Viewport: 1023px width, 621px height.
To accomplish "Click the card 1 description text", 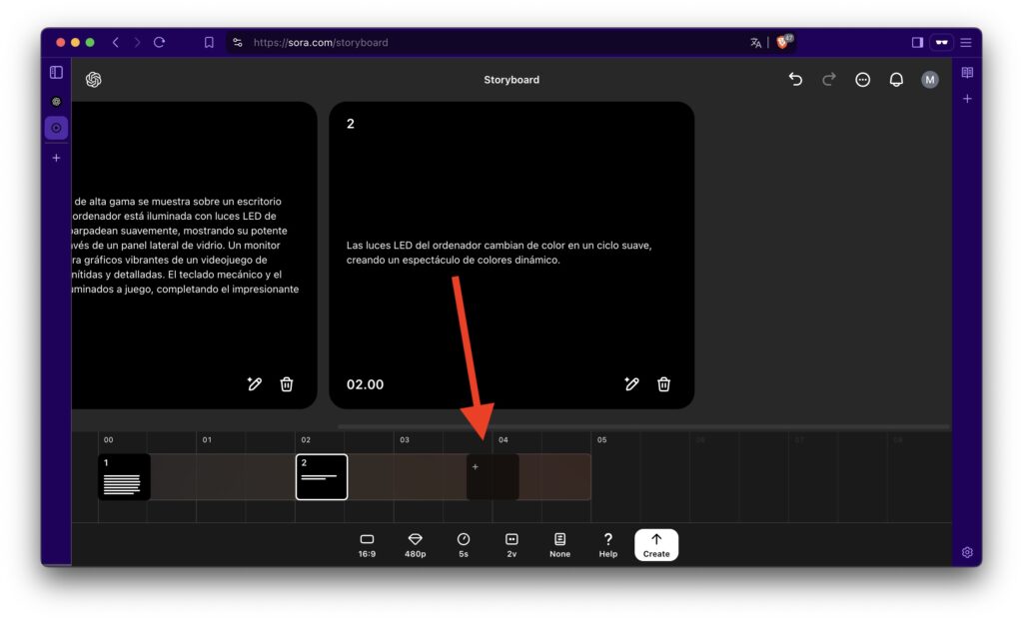I will 185,246.
